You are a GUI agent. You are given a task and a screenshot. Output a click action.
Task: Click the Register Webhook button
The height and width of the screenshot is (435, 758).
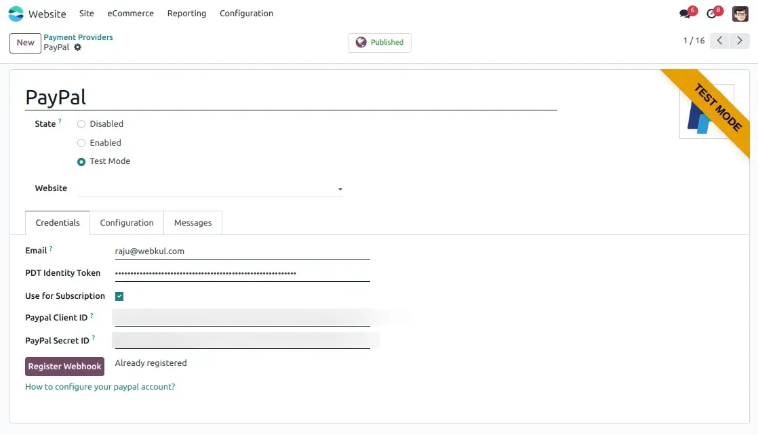click(64, 366)
